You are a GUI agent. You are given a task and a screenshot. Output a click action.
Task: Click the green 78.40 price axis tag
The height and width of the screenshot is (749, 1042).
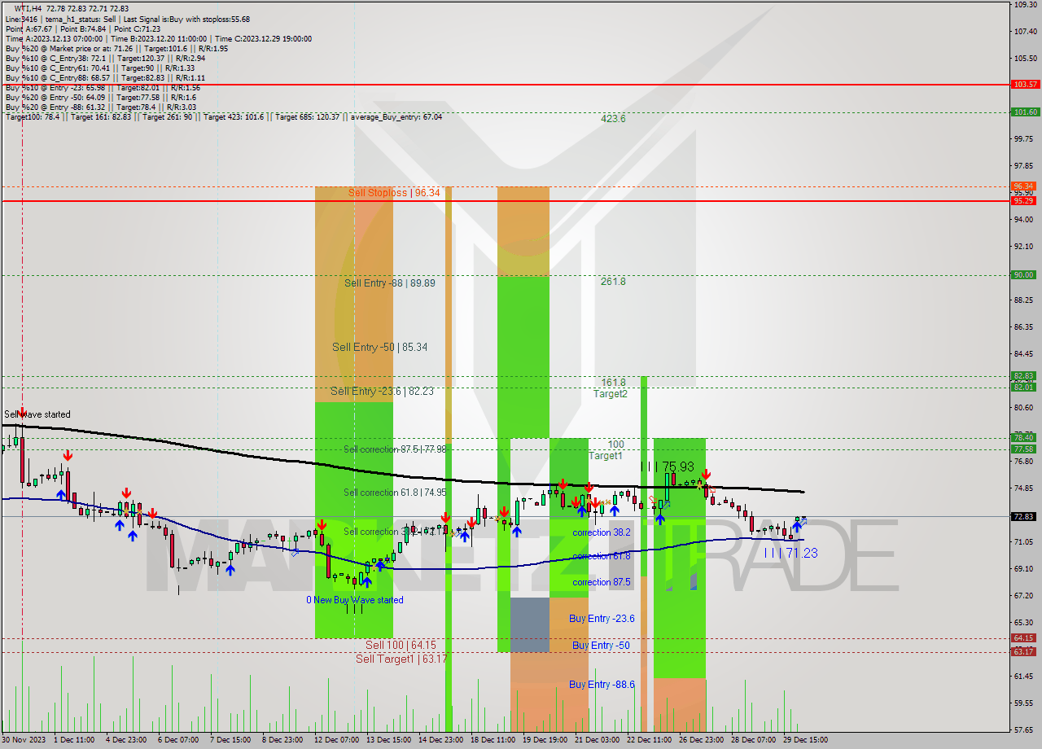1024,437
